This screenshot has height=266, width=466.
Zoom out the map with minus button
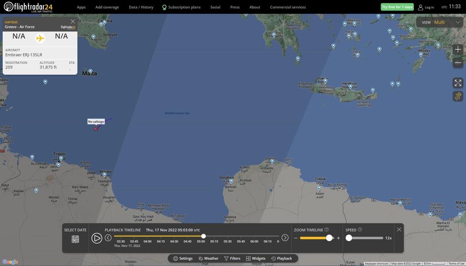[x=458, y=63]
